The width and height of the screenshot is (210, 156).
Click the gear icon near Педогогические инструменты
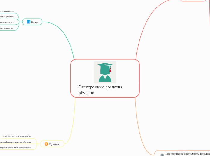pos(162,154)
